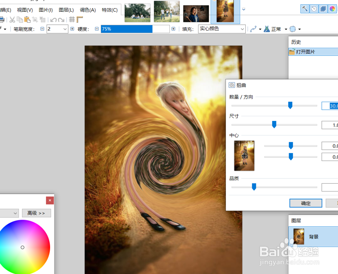Click the 品质 value input field

click(x=330, y=187)
